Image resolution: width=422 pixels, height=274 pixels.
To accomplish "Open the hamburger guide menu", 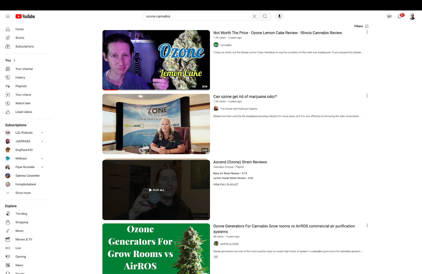I will [x=8, y=16].
